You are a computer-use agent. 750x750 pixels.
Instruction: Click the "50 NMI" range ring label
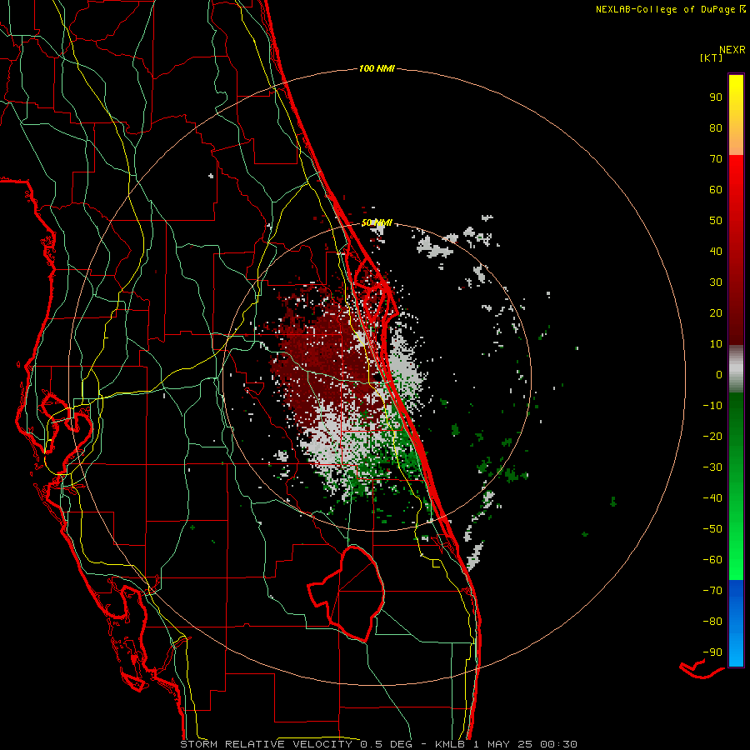tap(377, 222)
